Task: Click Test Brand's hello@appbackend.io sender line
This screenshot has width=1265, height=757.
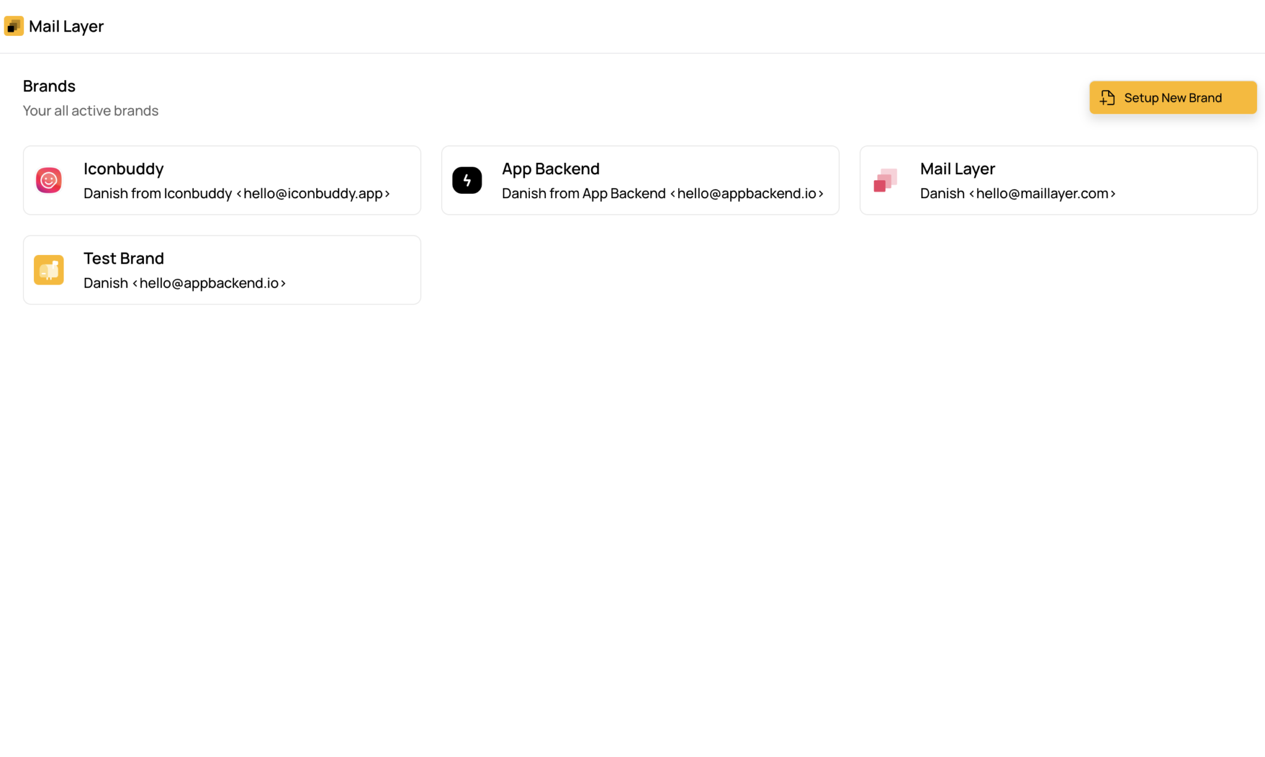Action: tap(185, 283)
